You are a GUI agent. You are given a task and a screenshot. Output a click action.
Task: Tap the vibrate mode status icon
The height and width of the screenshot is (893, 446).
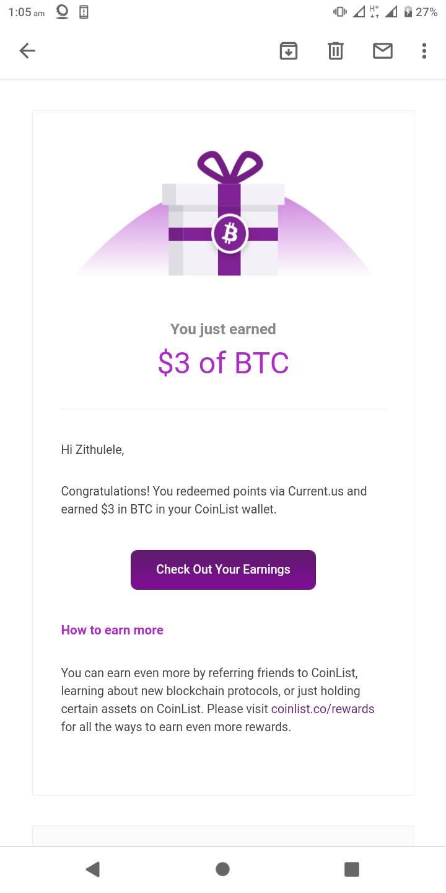[340, 12]
